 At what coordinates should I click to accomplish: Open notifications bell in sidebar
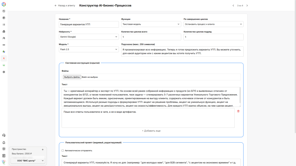[4, 142]
